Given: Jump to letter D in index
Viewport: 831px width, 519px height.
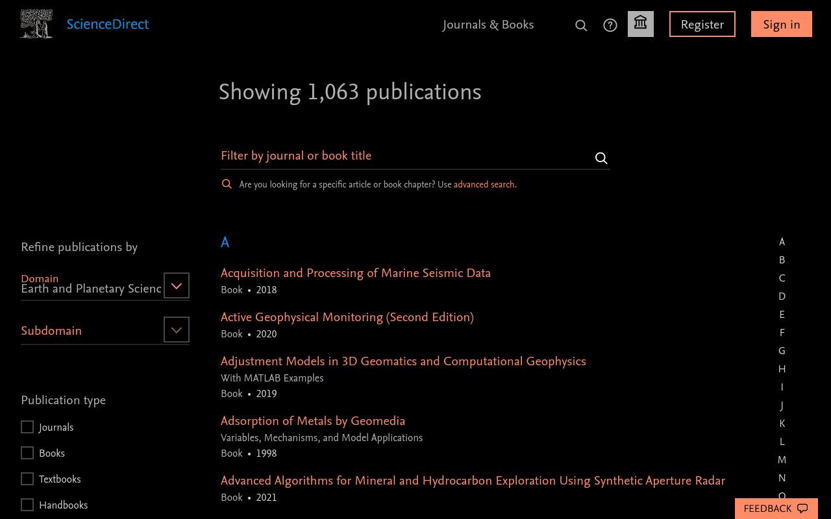Looking at the screenshot, I should 782,296.
